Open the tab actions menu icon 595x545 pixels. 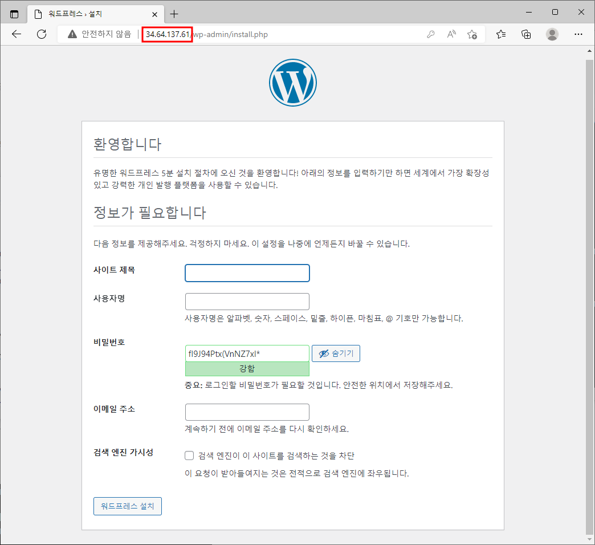[14, 14]
